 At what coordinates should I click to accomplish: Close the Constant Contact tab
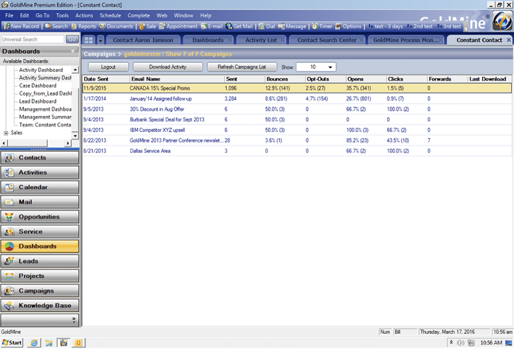509,40
